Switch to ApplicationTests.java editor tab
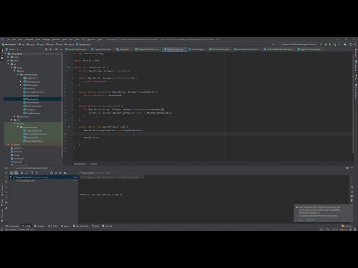Image resolution: width=358 pixels, height=268 pixels. pyautogui.click(x=309, y=49)
